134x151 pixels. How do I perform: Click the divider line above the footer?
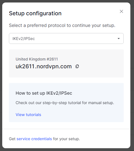click(x=66, y=129)
